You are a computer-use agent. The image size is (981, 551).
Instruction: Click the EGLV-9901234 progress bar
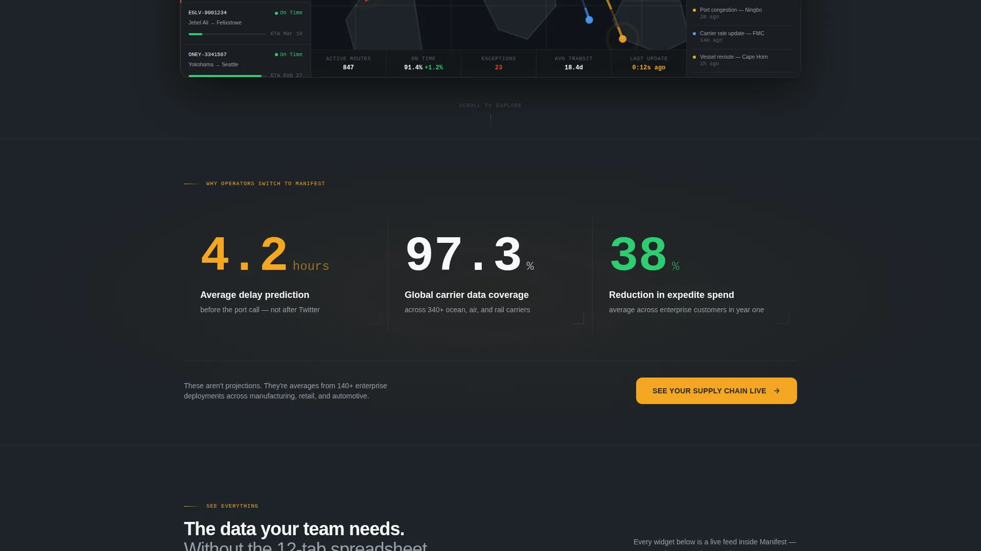[x=227, y=34]
